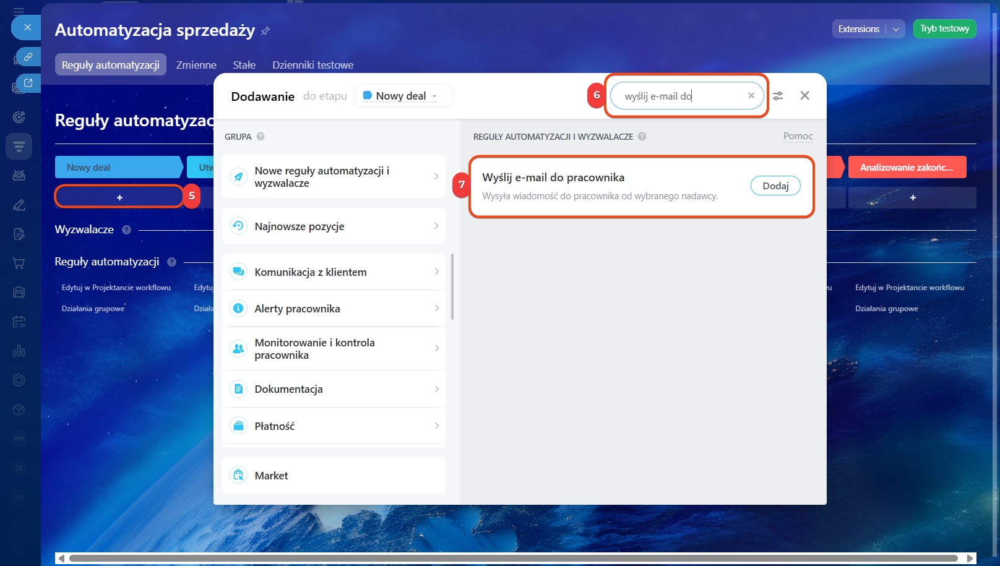Click the link icon in left panel
Screen dimensions: 1000x566
pos(28,57)
